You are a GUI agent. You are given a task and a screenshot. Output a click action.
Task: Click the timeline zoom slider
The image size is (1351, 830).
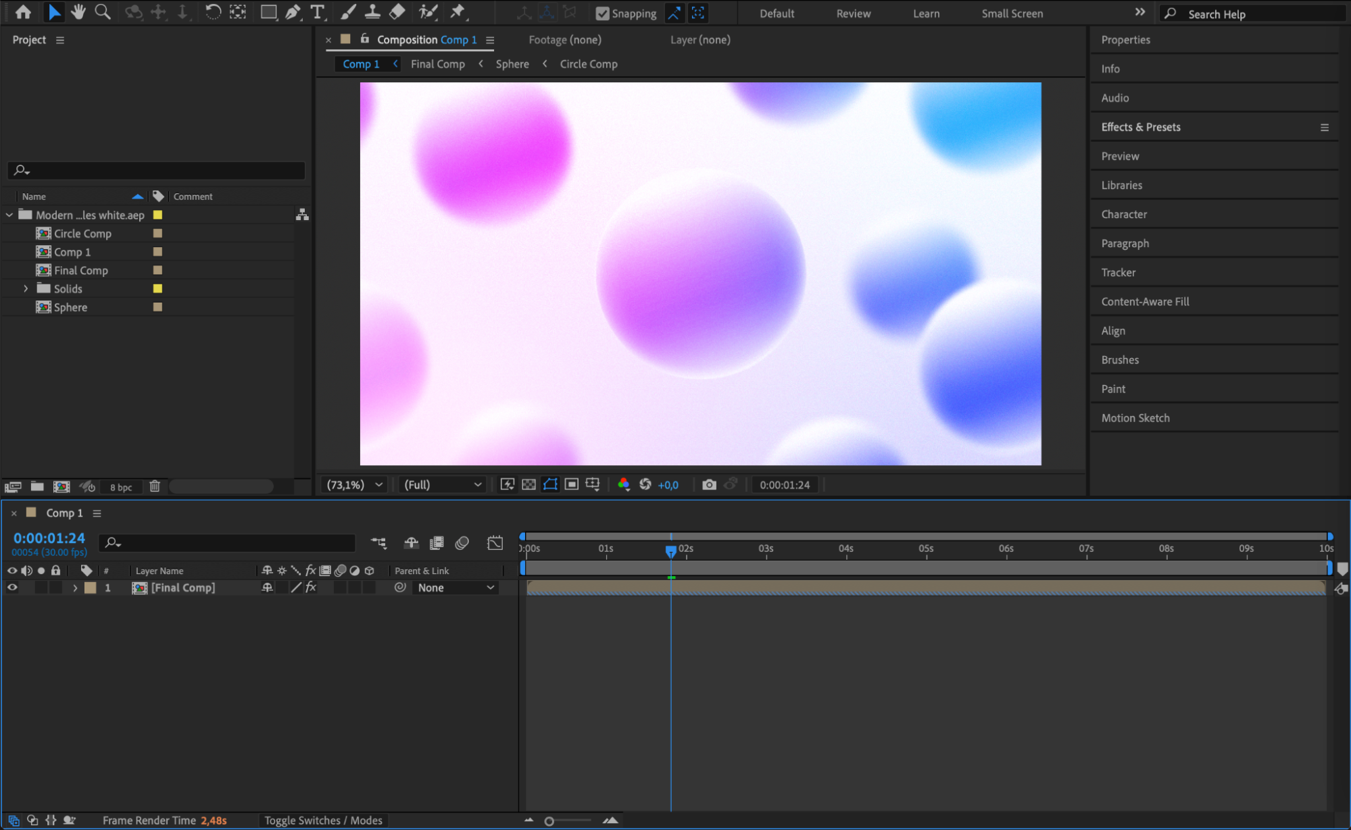click(549, 821)
